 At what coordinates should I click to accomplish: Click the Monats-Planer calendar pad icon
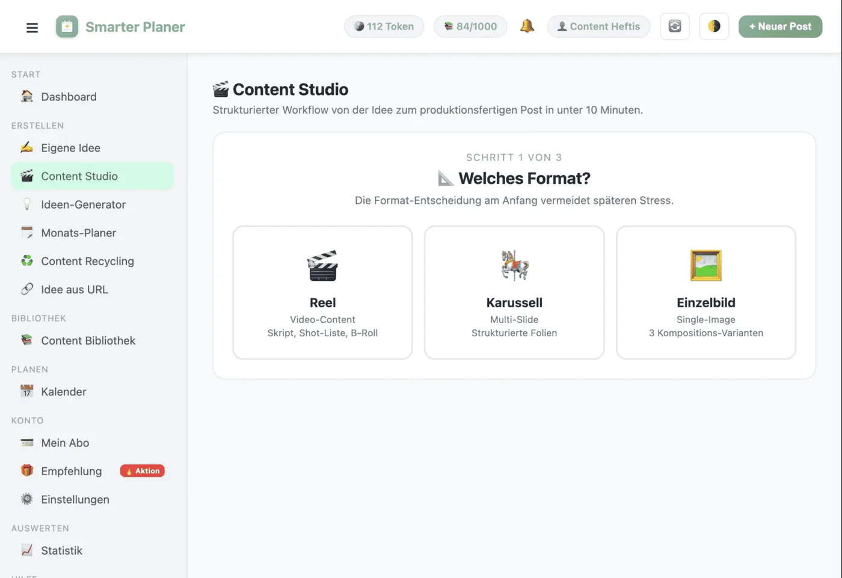click(x=27, y=232)
